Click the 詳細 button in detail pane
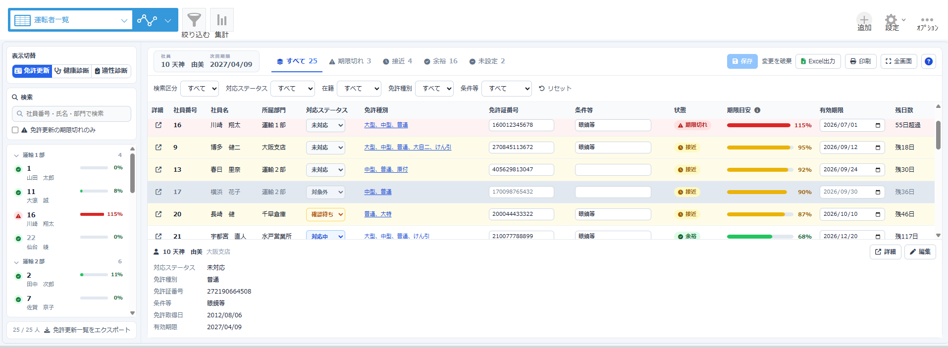 point(885,252)
